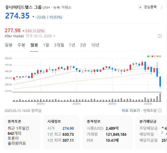Select the 주봉 weekly candle tab
167x153 pixels.
pyautogui.click(x=21, y=45)
